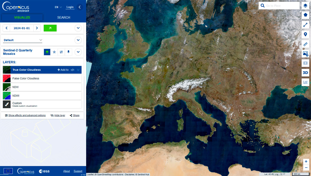311x176 pixels.
Task: Click the Sentinel Hub attribution link
Action: pyautogui.click(x=143, y=174)
